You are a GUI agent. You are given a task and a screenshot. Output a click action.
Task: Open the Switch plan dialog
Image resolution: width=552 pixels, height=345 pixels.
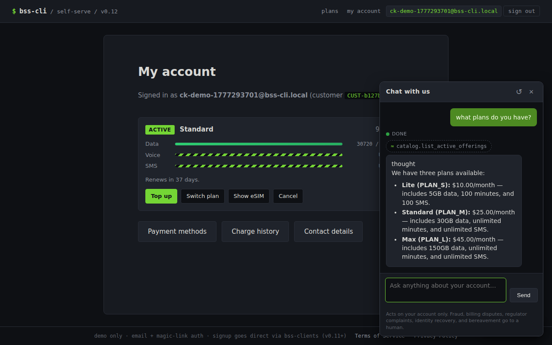pos(202,196)
